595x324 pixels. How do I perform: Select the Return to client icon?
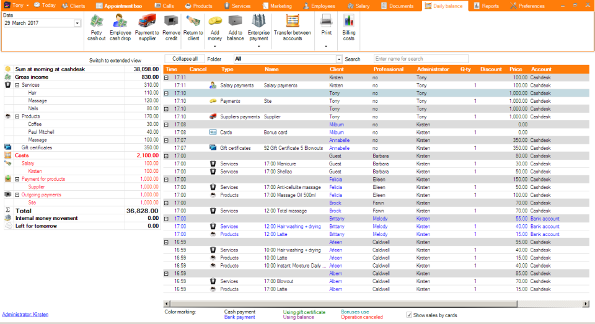coord(193,22)
